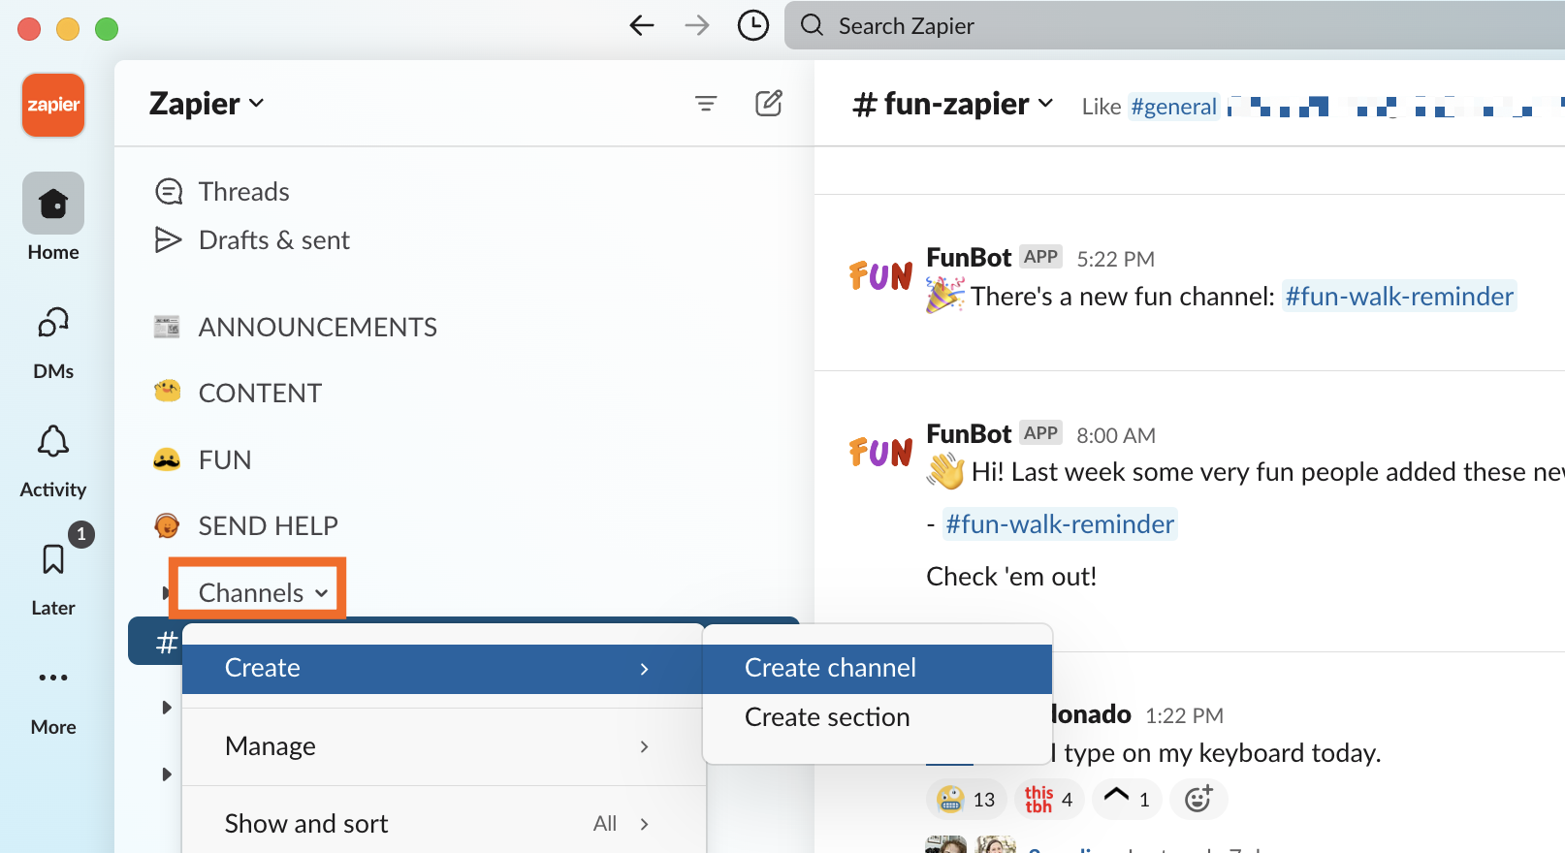Toggle the 'this tbh' reaction
This screenshot has height=853, width=1565.
[x=1049, y=799]
